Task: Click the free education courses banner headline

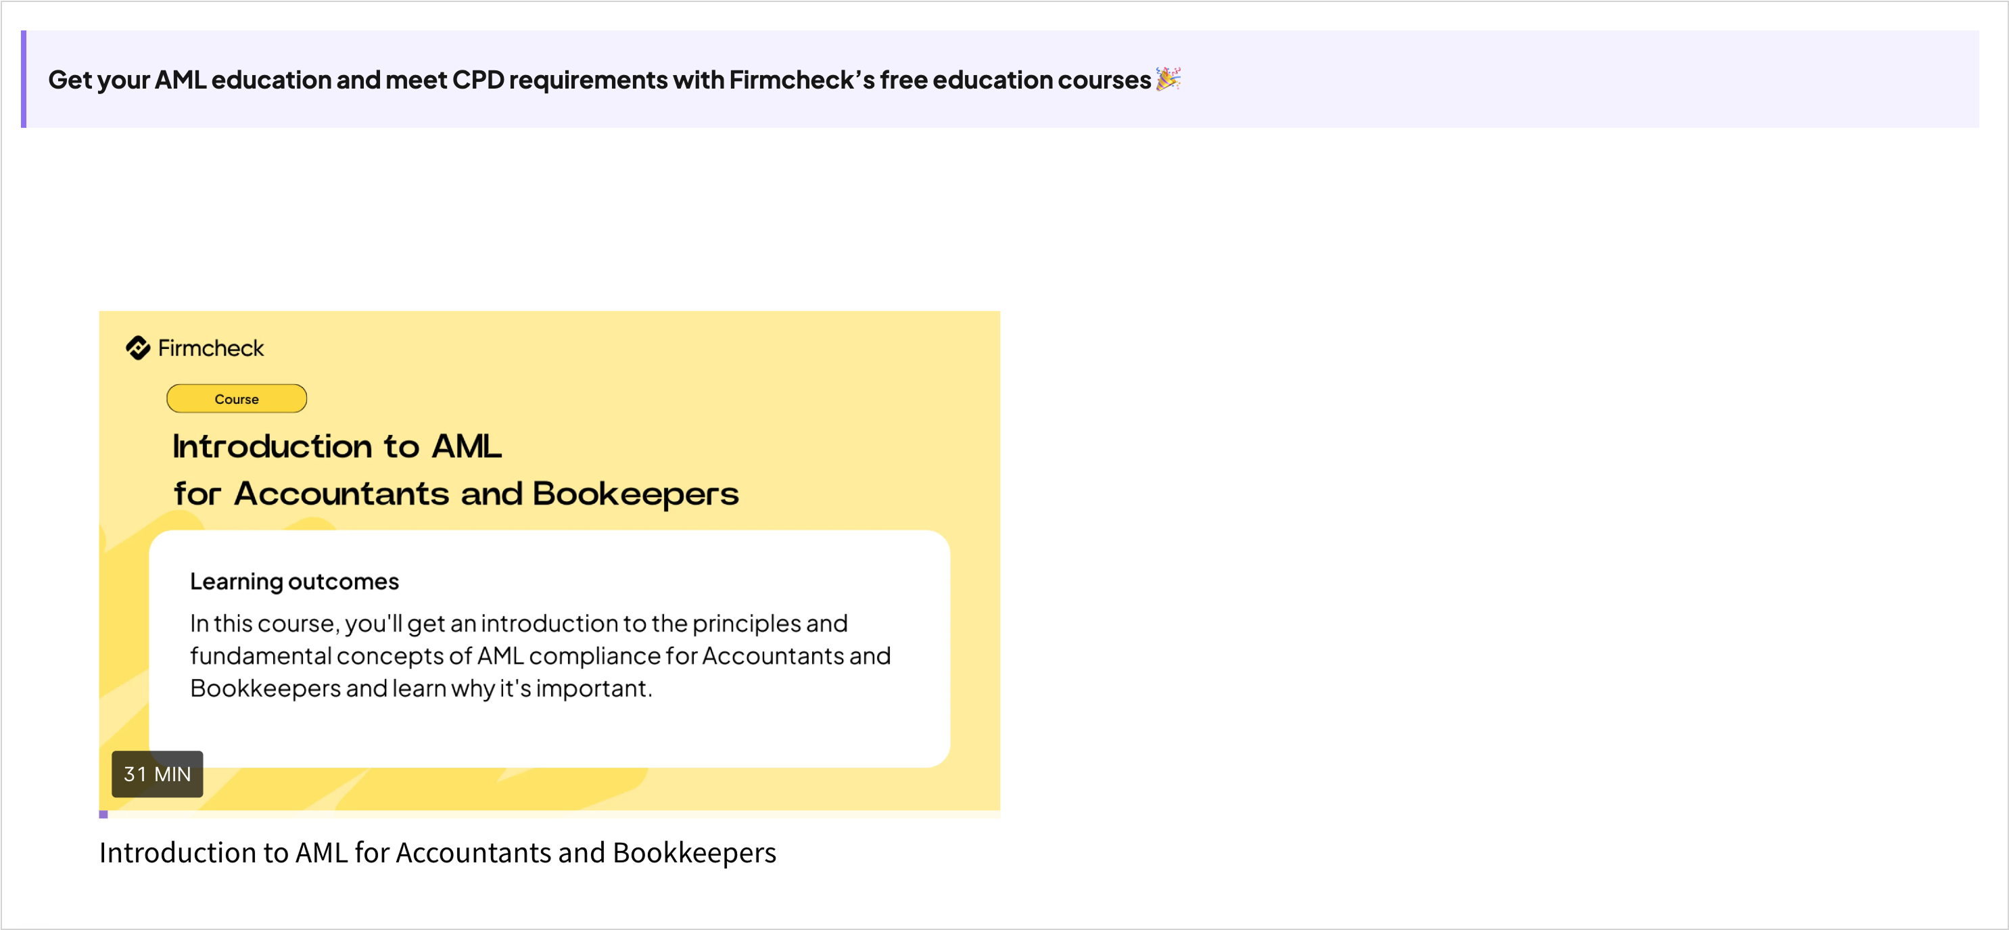Action: (599, 80)
